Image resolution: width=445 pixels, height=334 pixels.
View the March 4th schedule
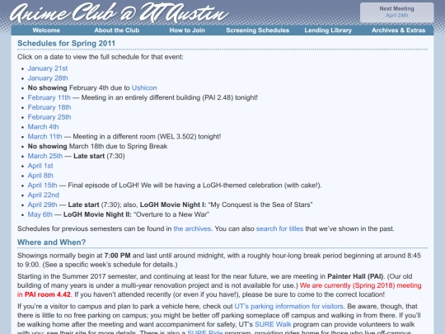(43, 127)
